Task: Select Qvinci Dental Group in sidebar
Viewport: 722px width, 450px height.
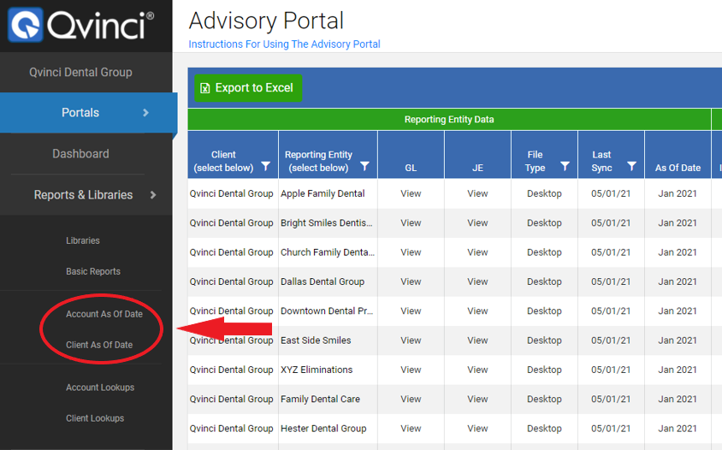Action: click(x=80, y=73)
